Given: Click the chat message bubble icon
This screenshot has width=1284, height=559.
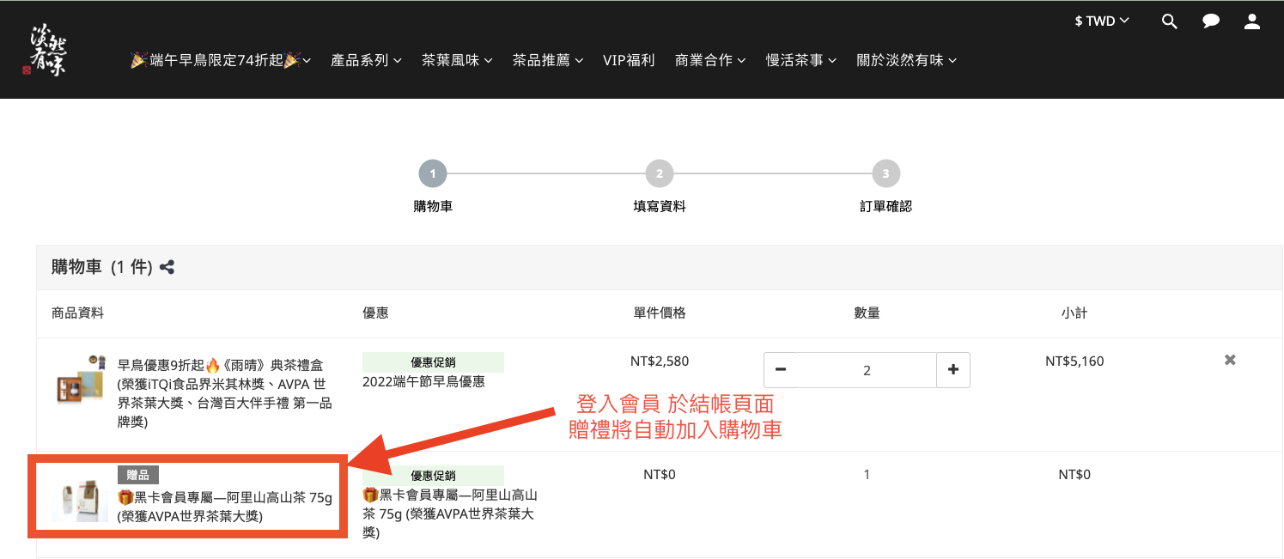Looking at the screenshot, I should 1211,21.
